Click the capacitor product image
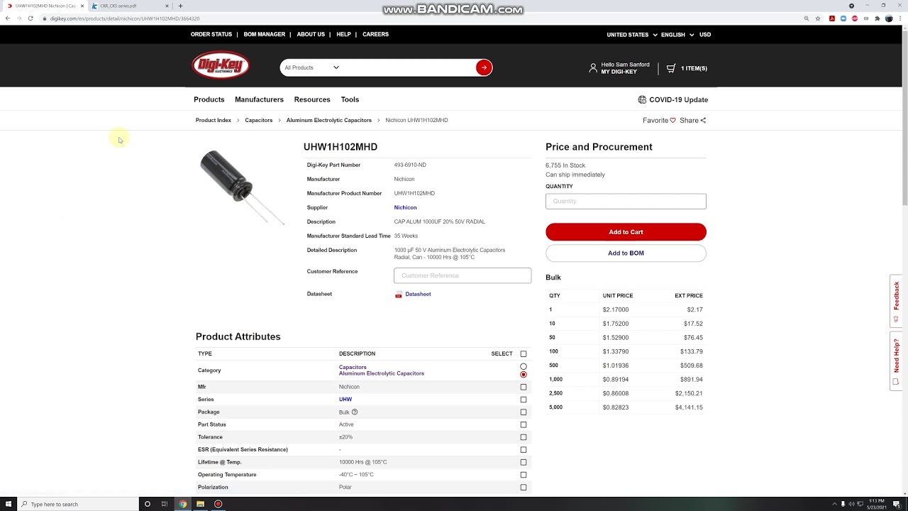The height and width of the screenshot is (511, 908). 241,187
